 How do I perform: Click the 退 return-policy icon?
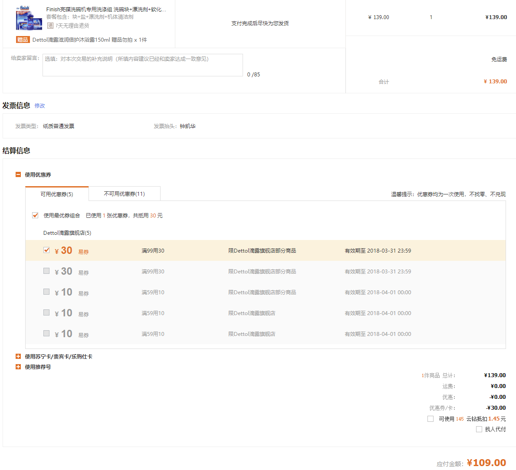(50, 26)
